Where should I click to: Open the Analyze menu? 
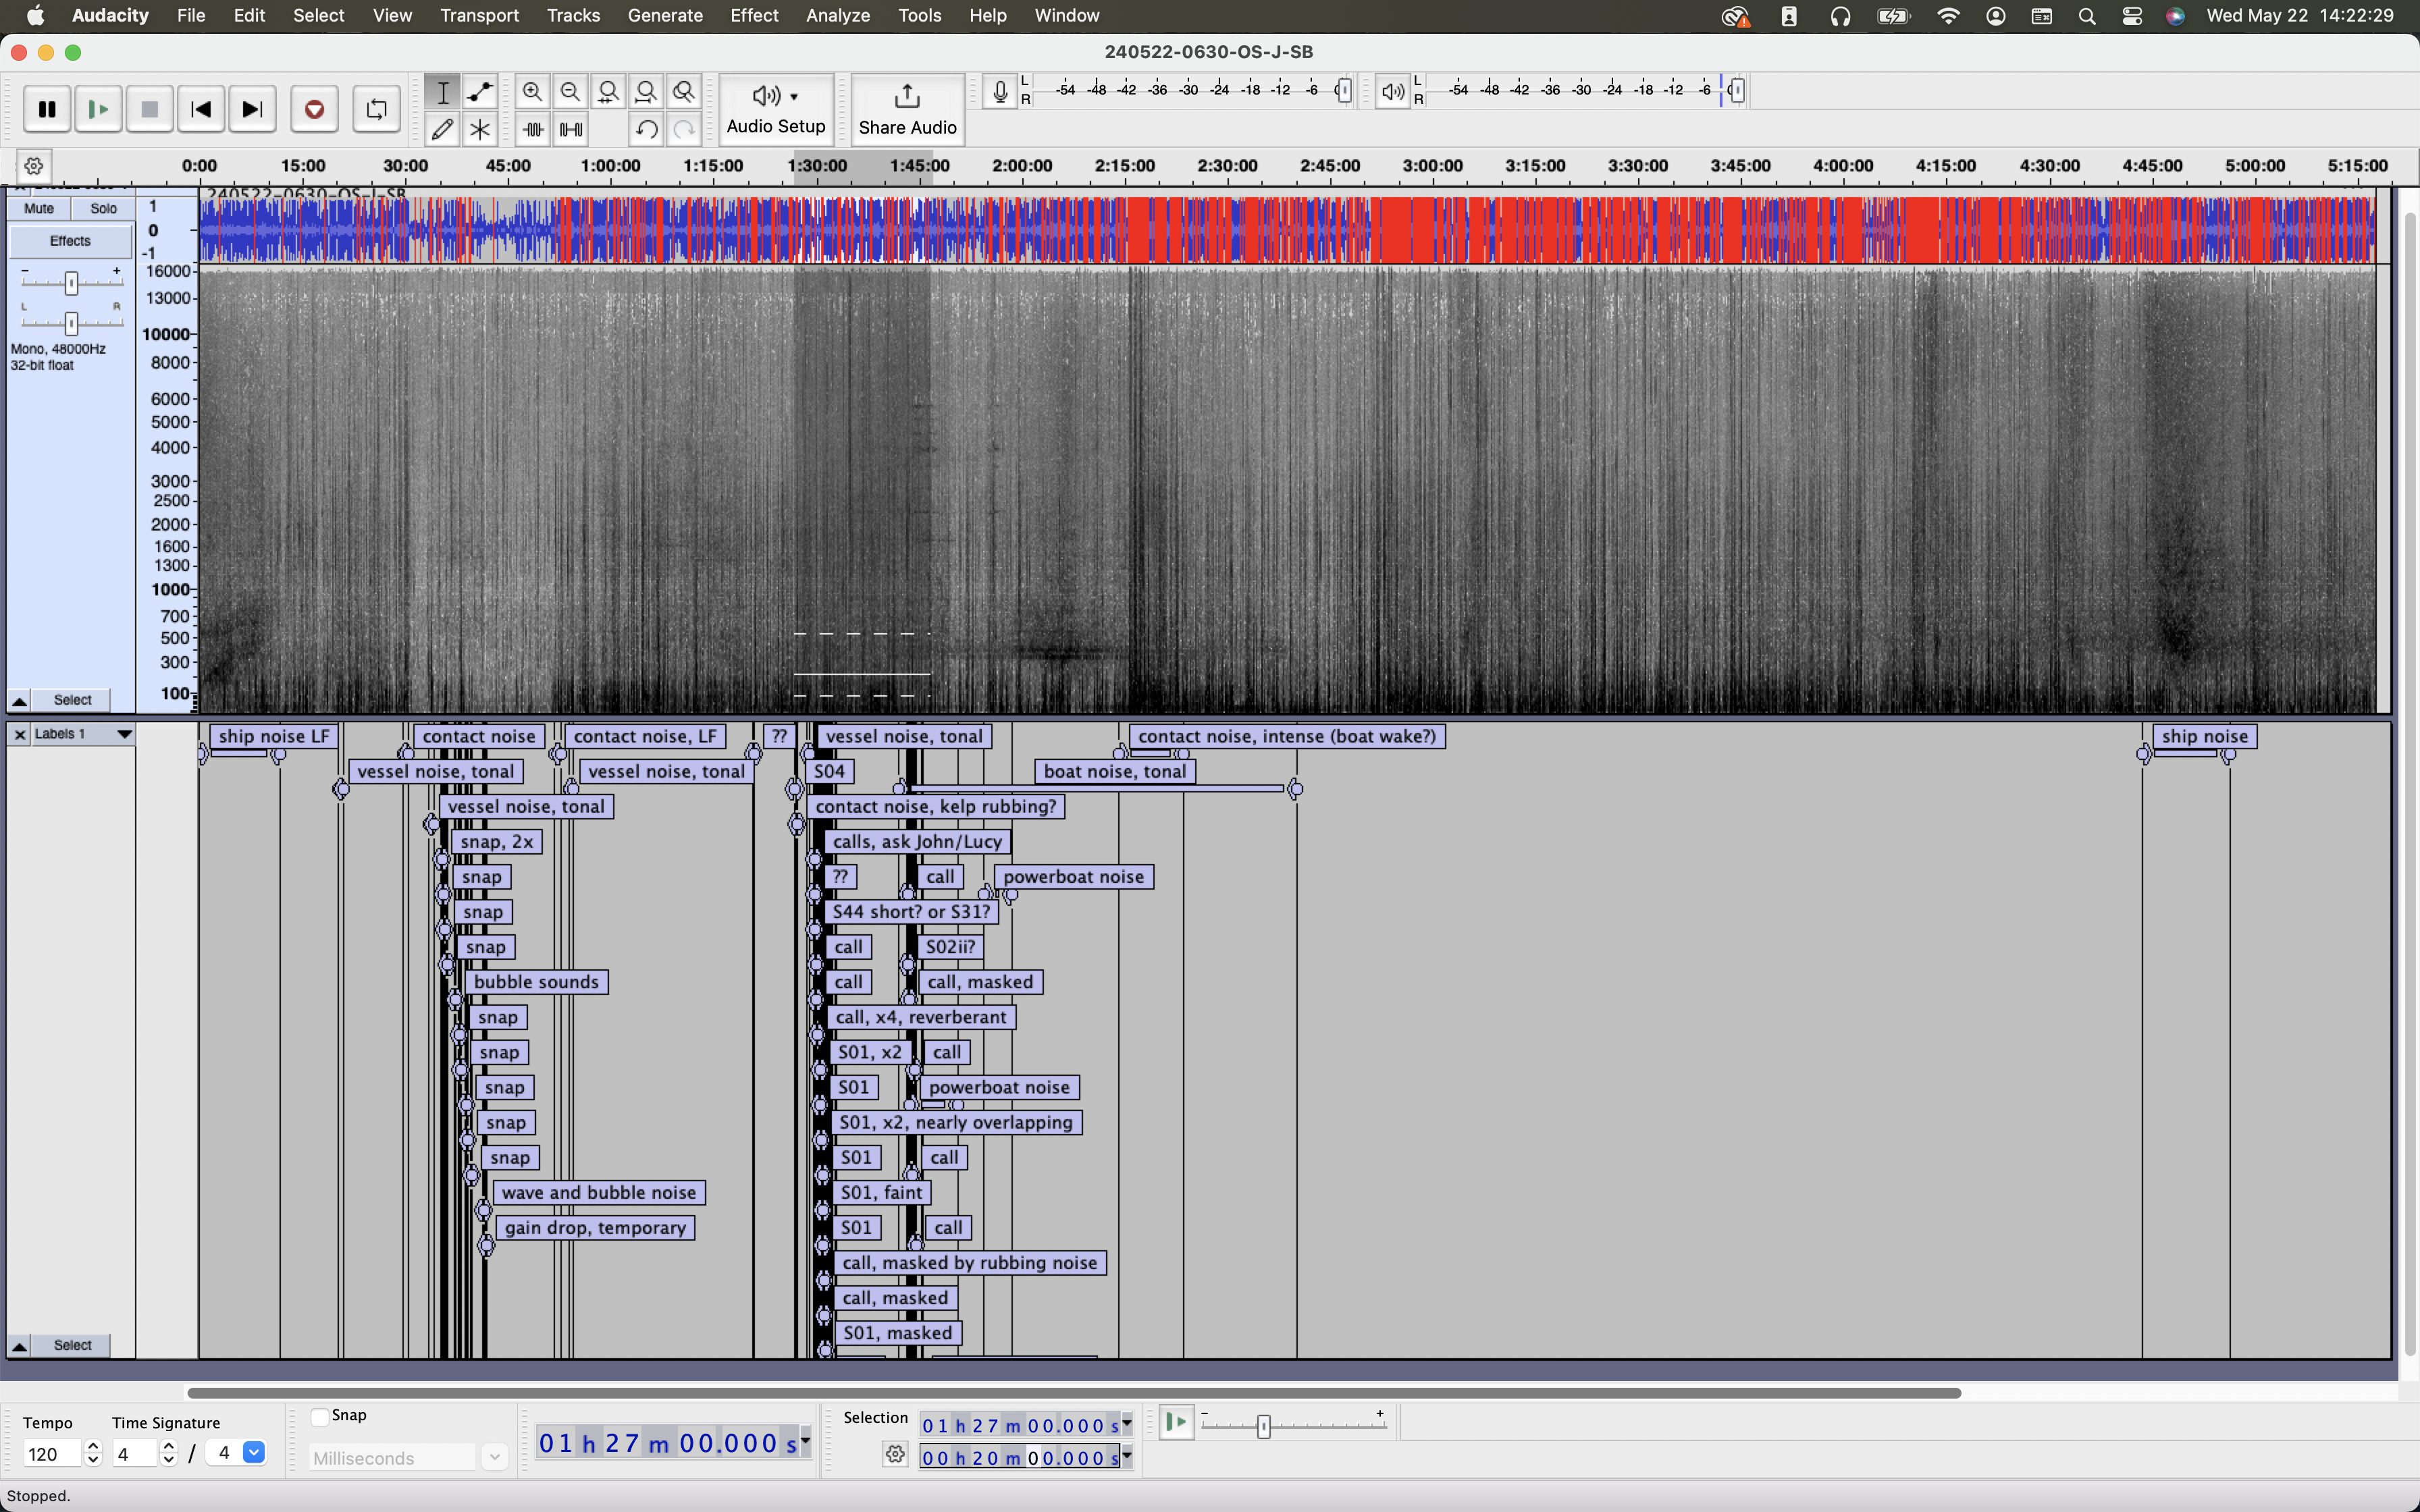coord(837,15)
